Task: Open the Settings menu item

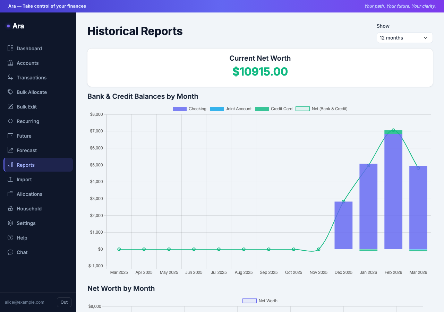Action: click(38, 223)
